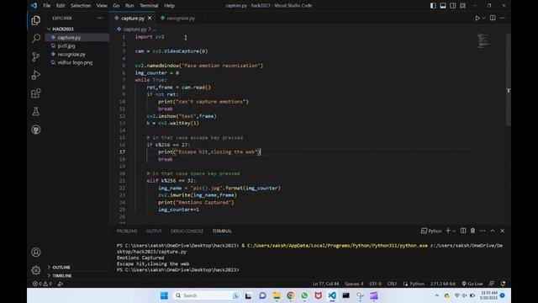Open pic0.jpg in Explorer

(66, 45)
